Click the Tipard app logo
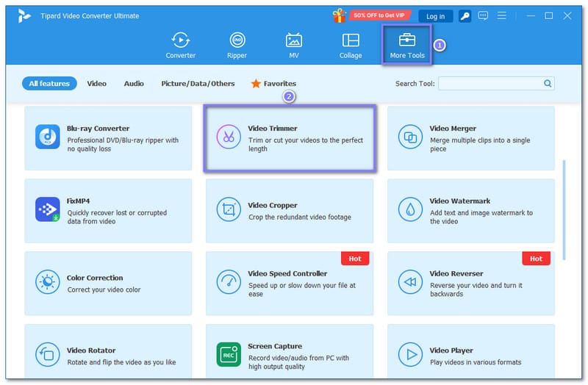The image size is (588, 385). 24,16
